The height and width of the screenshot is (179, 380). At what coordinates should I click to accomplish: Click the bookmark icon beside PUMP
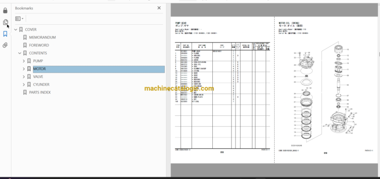tap(29, 61)
